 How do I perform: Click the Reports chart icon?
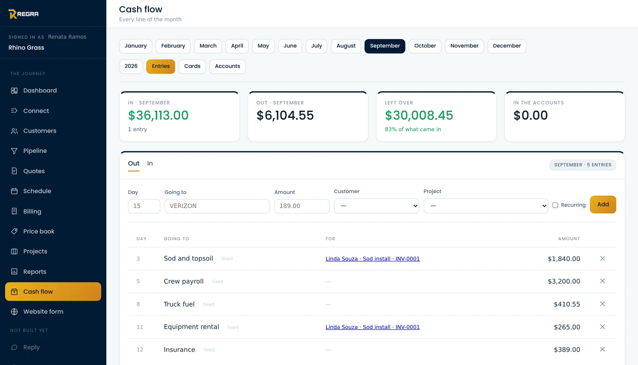pyautogui.click(x=14, y=271)
